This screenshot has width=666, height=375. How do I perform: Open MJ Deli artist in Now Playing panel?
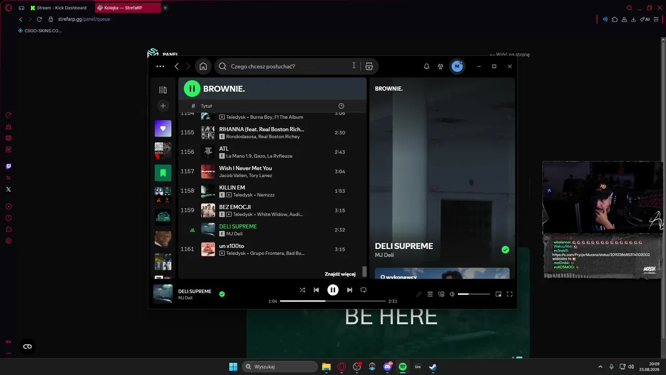coord(385,255)
